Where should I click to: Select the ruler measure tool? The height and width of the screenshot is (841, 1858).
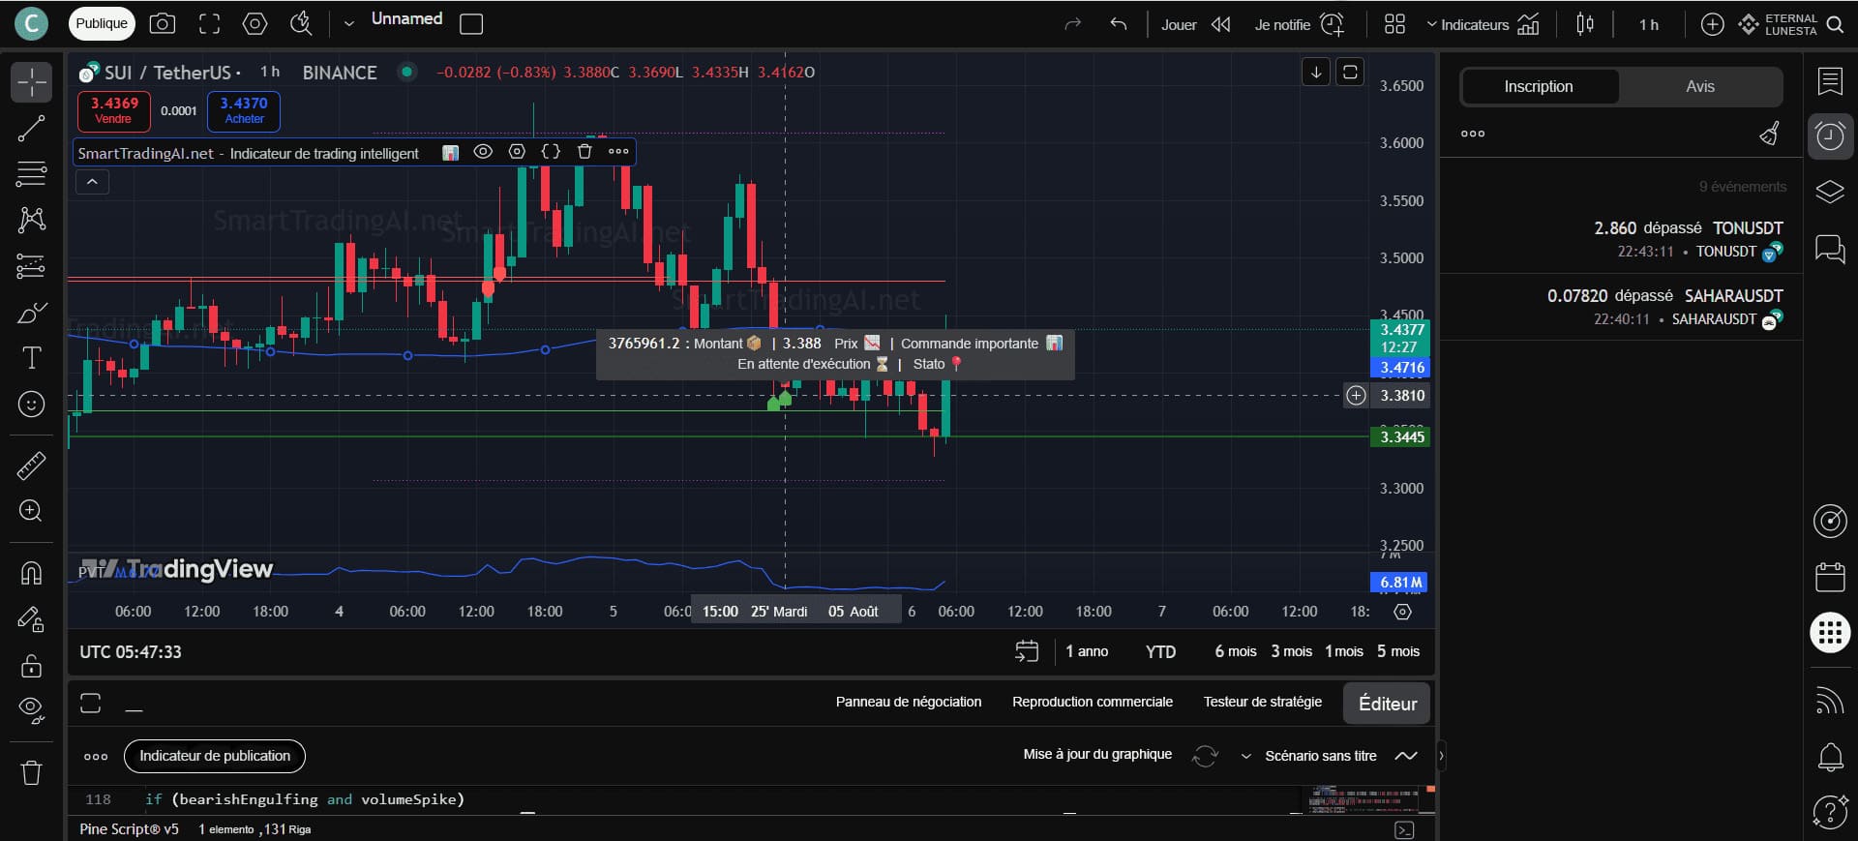[x=31, y=466]
